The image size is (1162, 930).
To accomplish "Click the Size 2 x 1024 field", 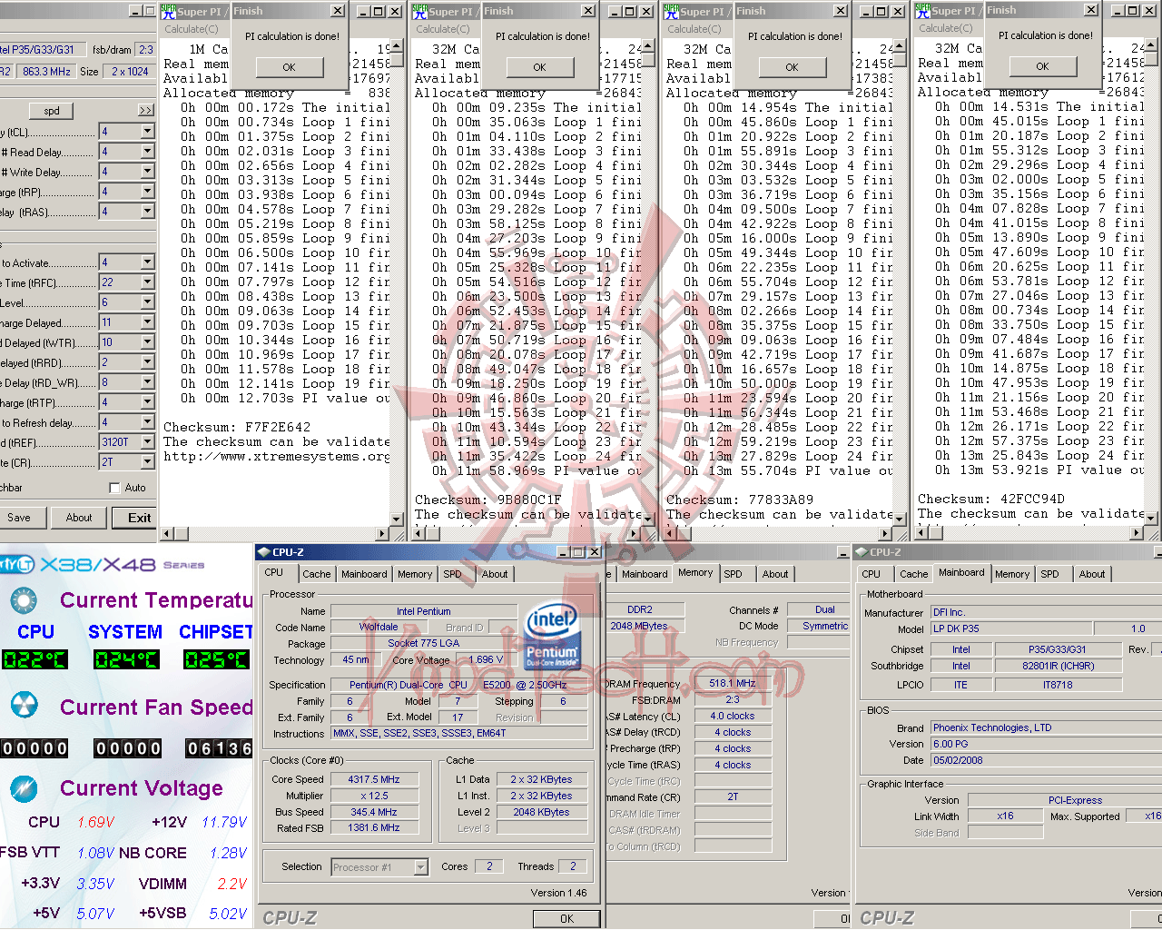I will click(130, 72).
